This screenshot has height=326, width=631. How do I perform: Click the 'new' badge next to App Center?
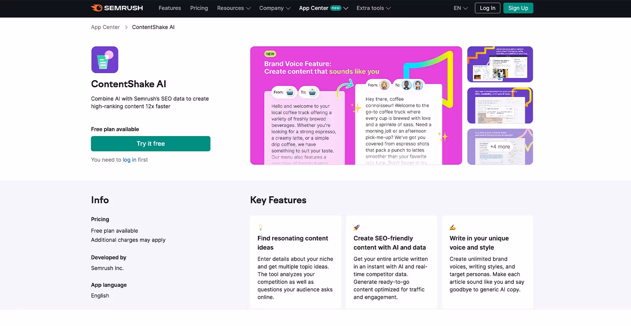[x=336, y=8]
